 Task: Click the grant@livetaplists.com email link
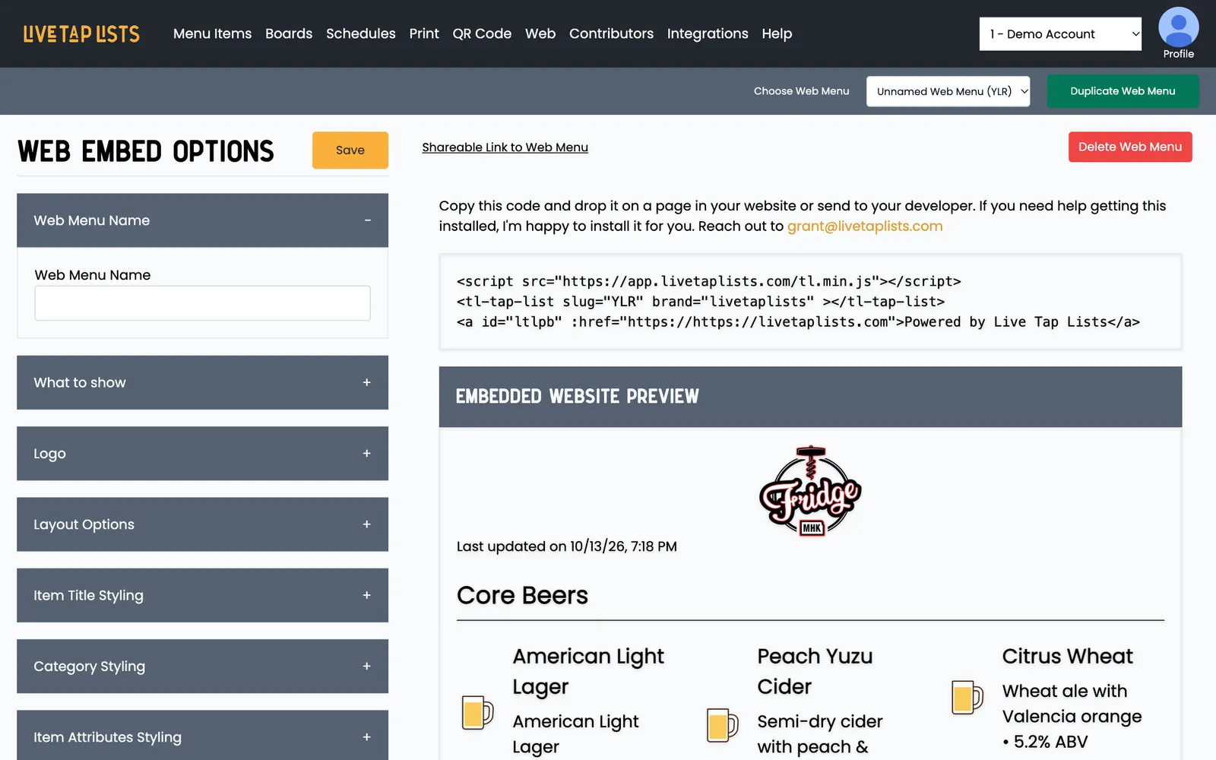coord(865,226)
